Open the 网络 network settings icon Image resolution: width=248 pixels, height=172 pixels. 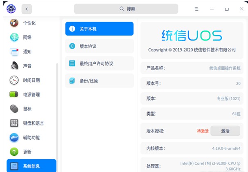14,37
